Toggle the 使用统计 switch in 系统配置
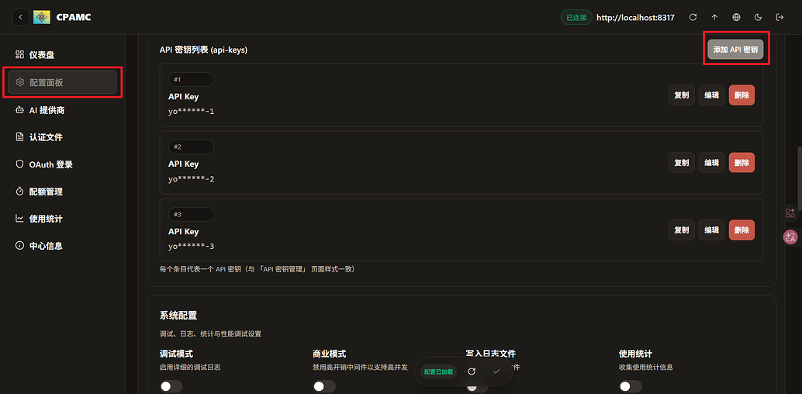This screenshot has width=802, height=394. pyautogui.click(x=630, y=387)
